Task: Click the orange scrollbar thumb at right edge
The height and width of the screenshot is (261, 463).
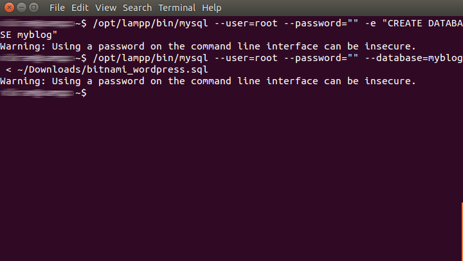Action: tap(462, 231)
